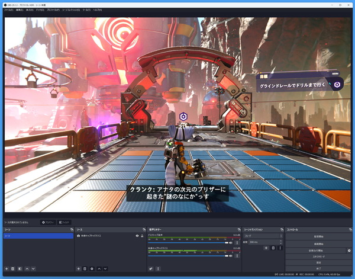355x279 pixels.
Task: Pop out the Audio Mixer dock
Action: (239, 230)
